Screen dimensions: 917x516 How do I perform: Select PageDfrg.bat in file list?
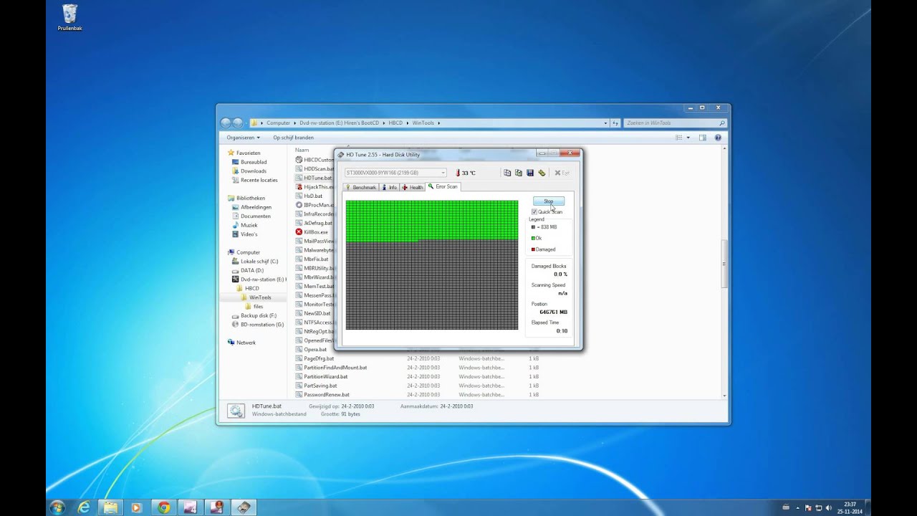tap(315, 358)
